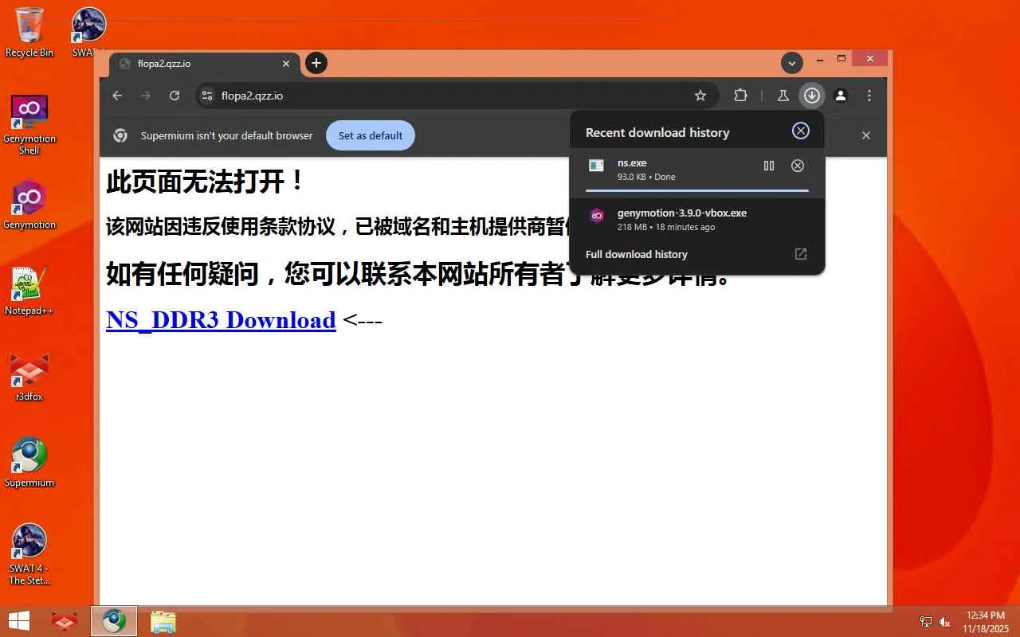Open Notepad++ desktop shortcut
1020x637 pixels.
29,291
